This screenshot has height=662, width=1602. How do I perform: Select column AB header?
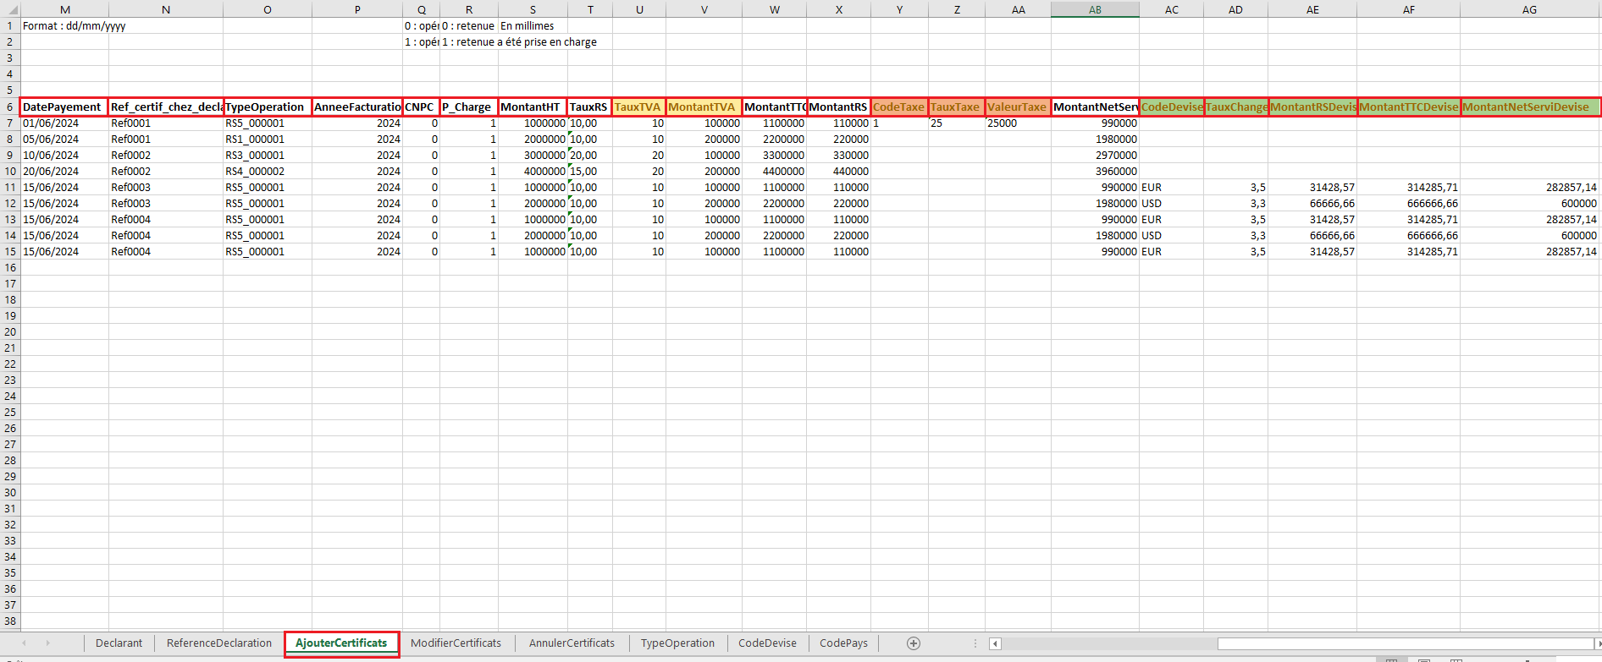tap(1095, 9)
